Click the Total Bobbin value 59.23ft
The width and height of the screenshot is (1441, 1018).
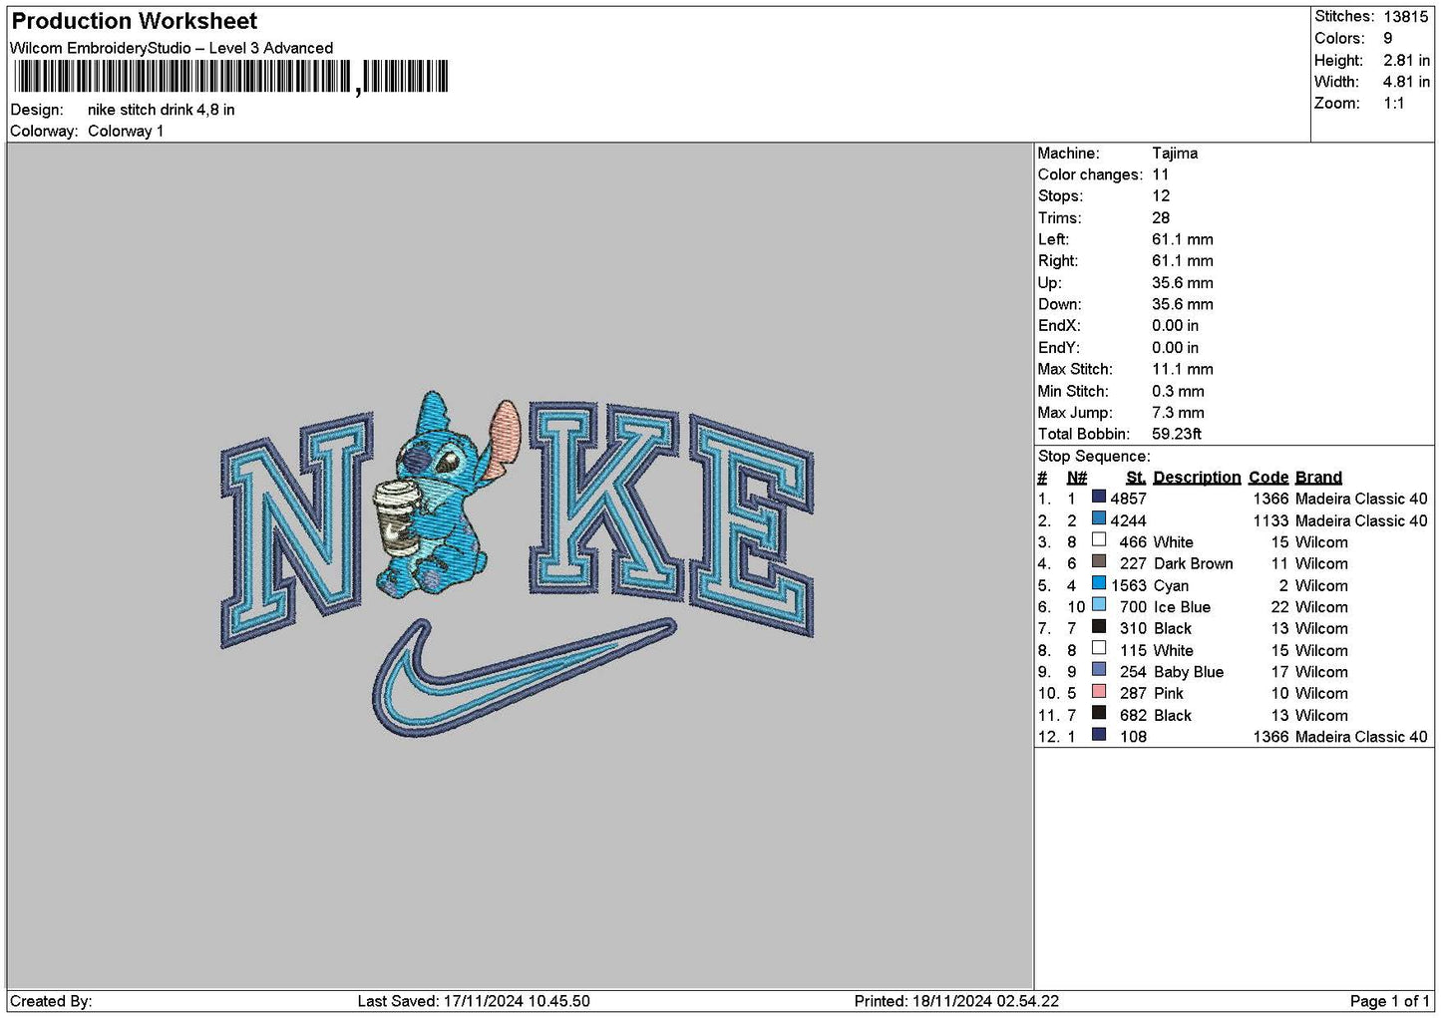coord(1177,435)
